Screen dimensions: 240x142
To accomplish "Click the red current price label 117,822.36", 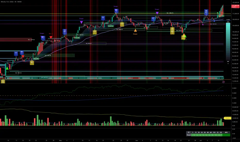I will tap(235, 6).
